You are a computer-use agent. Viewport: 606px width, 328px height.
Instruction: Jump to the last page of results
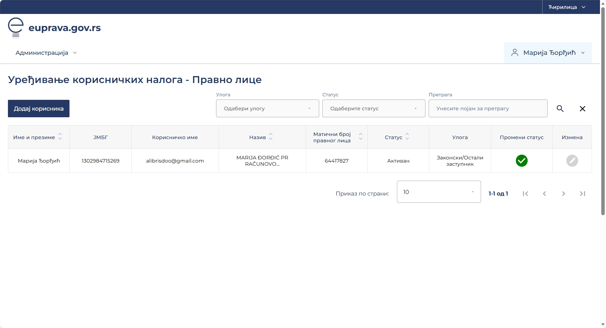pos(582,194)
